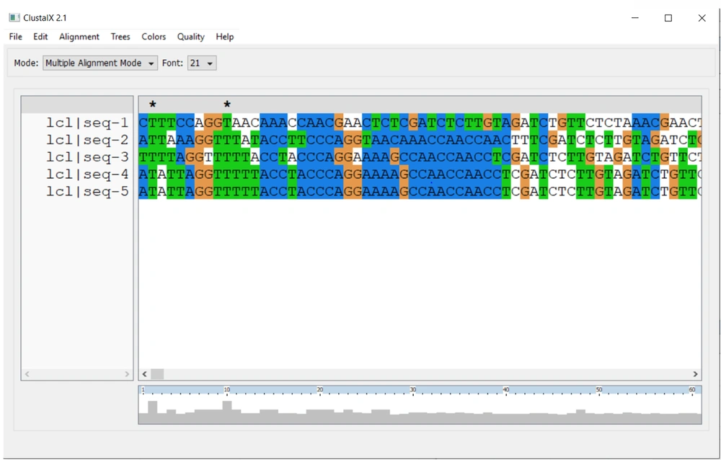Open the Edit menu

click(40, 37)
